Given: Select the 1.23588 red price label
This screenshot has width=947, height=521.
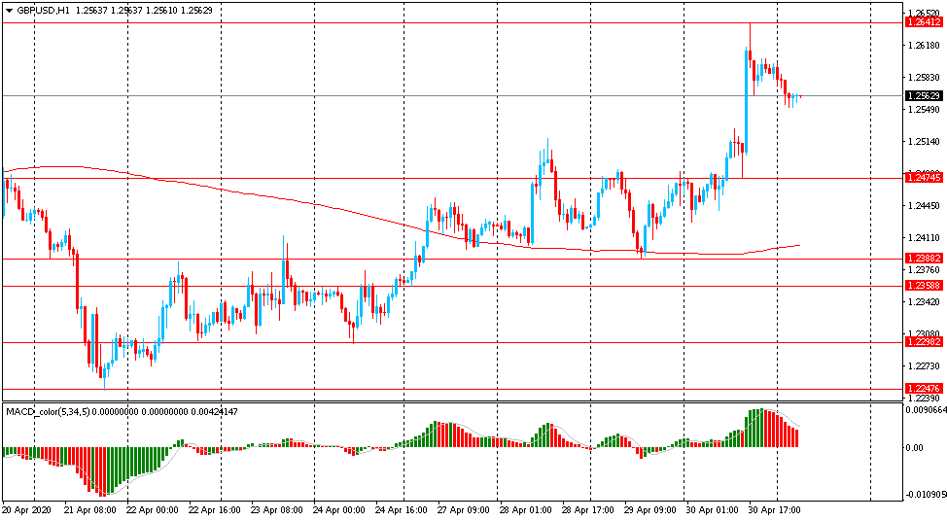Looking at the screenshot, I should tap(923, 285).
